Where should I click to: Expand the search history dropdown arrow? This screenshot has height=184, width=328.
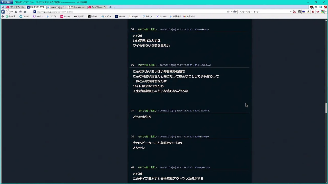pos(291,12)
